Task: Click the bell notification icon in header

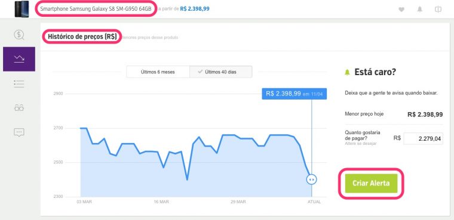Action: (x=419, y=10)
